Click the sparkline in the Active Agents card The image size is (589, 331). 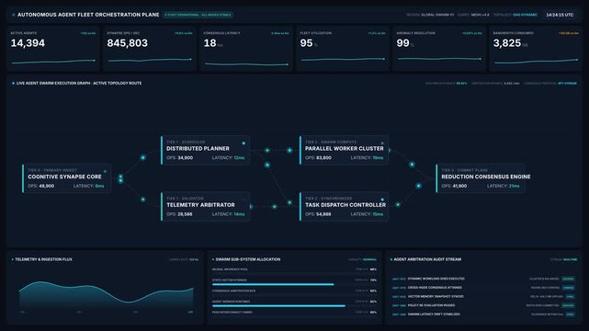pos(53,62)
